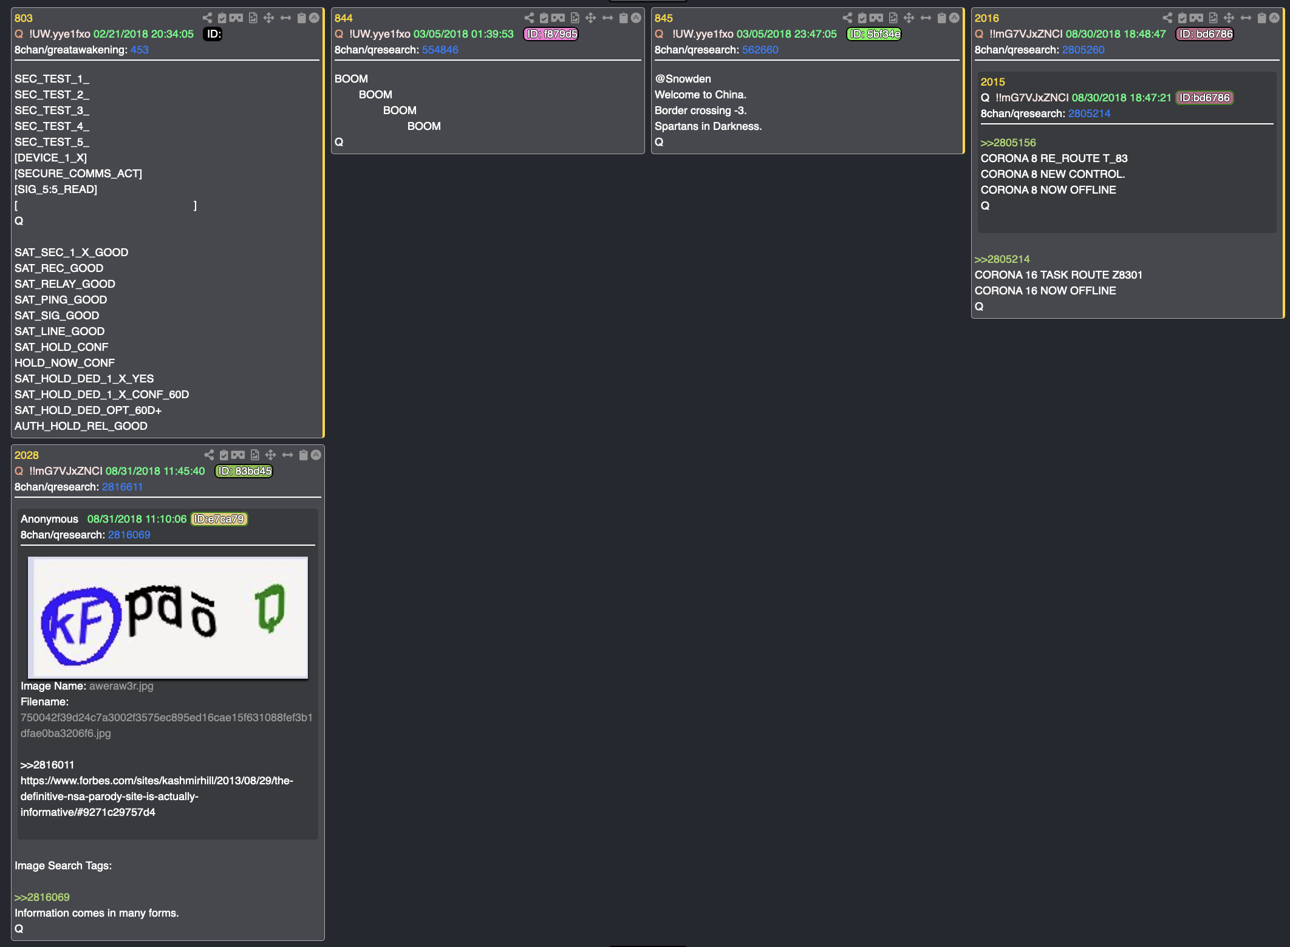1290x947 pixels.
Task: Click the four-way move icon on post 844
Action: pyautogui.click(x=591, y=18)
